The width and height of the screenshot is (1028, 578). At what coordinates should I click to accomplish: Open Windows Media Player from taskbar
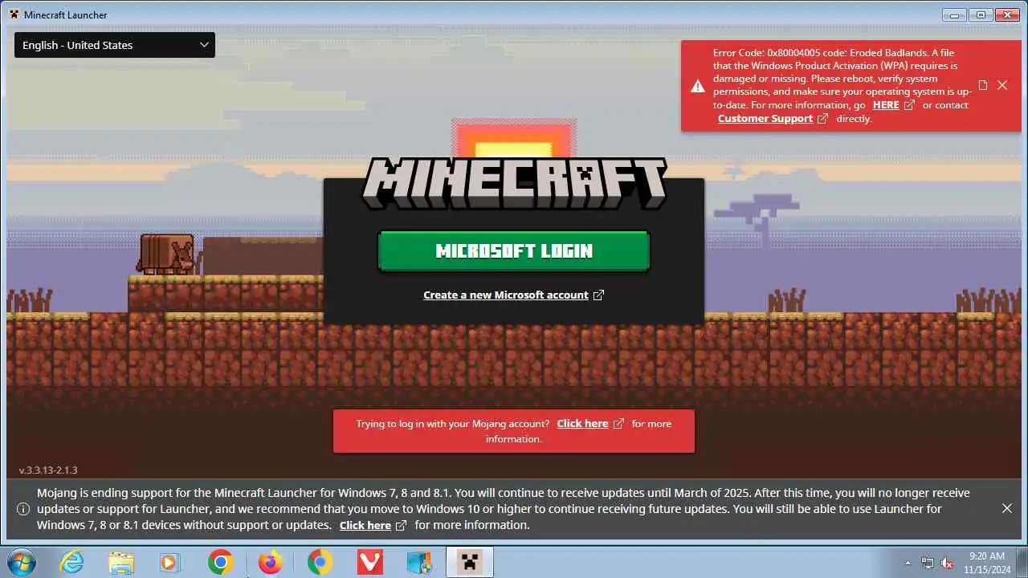170,563
